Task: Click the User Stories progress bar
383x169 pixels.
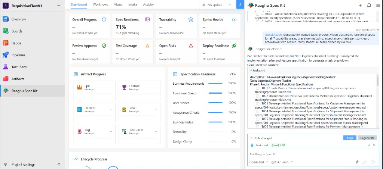Action: pyautogui.click(x=215, y=103)
